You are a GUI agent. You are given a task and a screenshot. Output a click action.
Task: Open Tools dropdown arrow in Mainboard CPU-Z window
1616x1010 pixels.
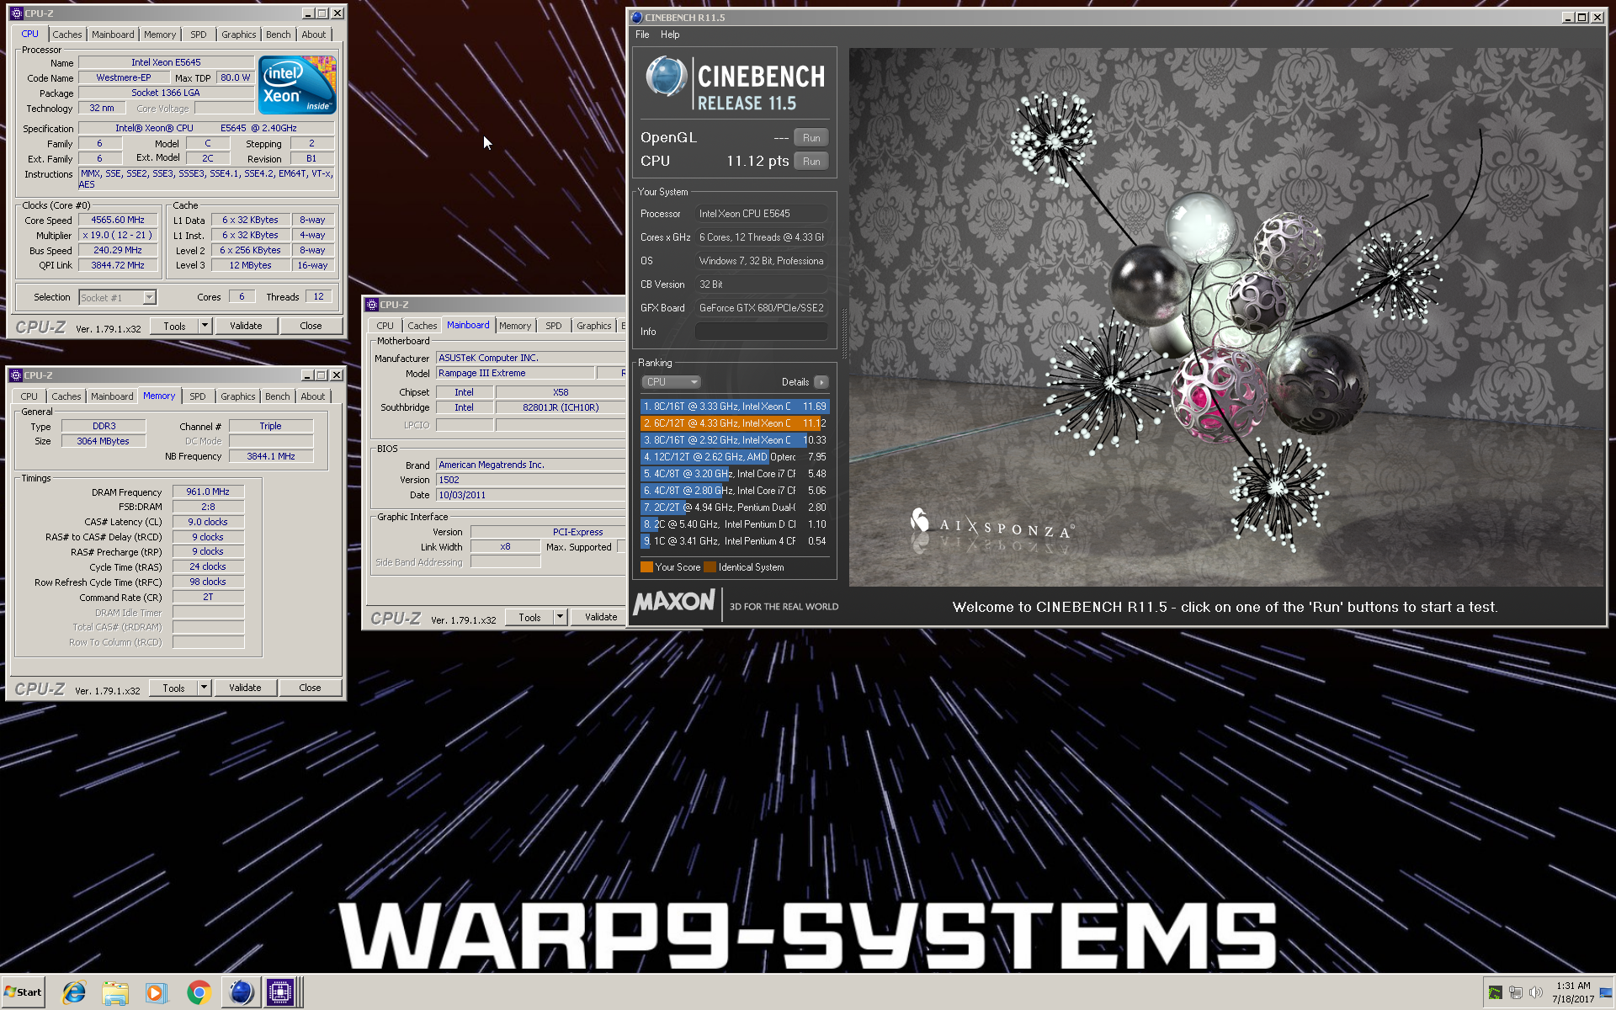pyautogui.click(x=560, y=617)
